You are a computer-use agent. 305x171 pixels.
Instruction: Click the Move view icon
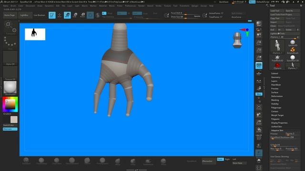click(259, 115)
